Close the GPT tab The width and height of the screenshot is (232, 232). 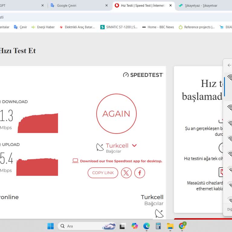click(x=43, y=5)
